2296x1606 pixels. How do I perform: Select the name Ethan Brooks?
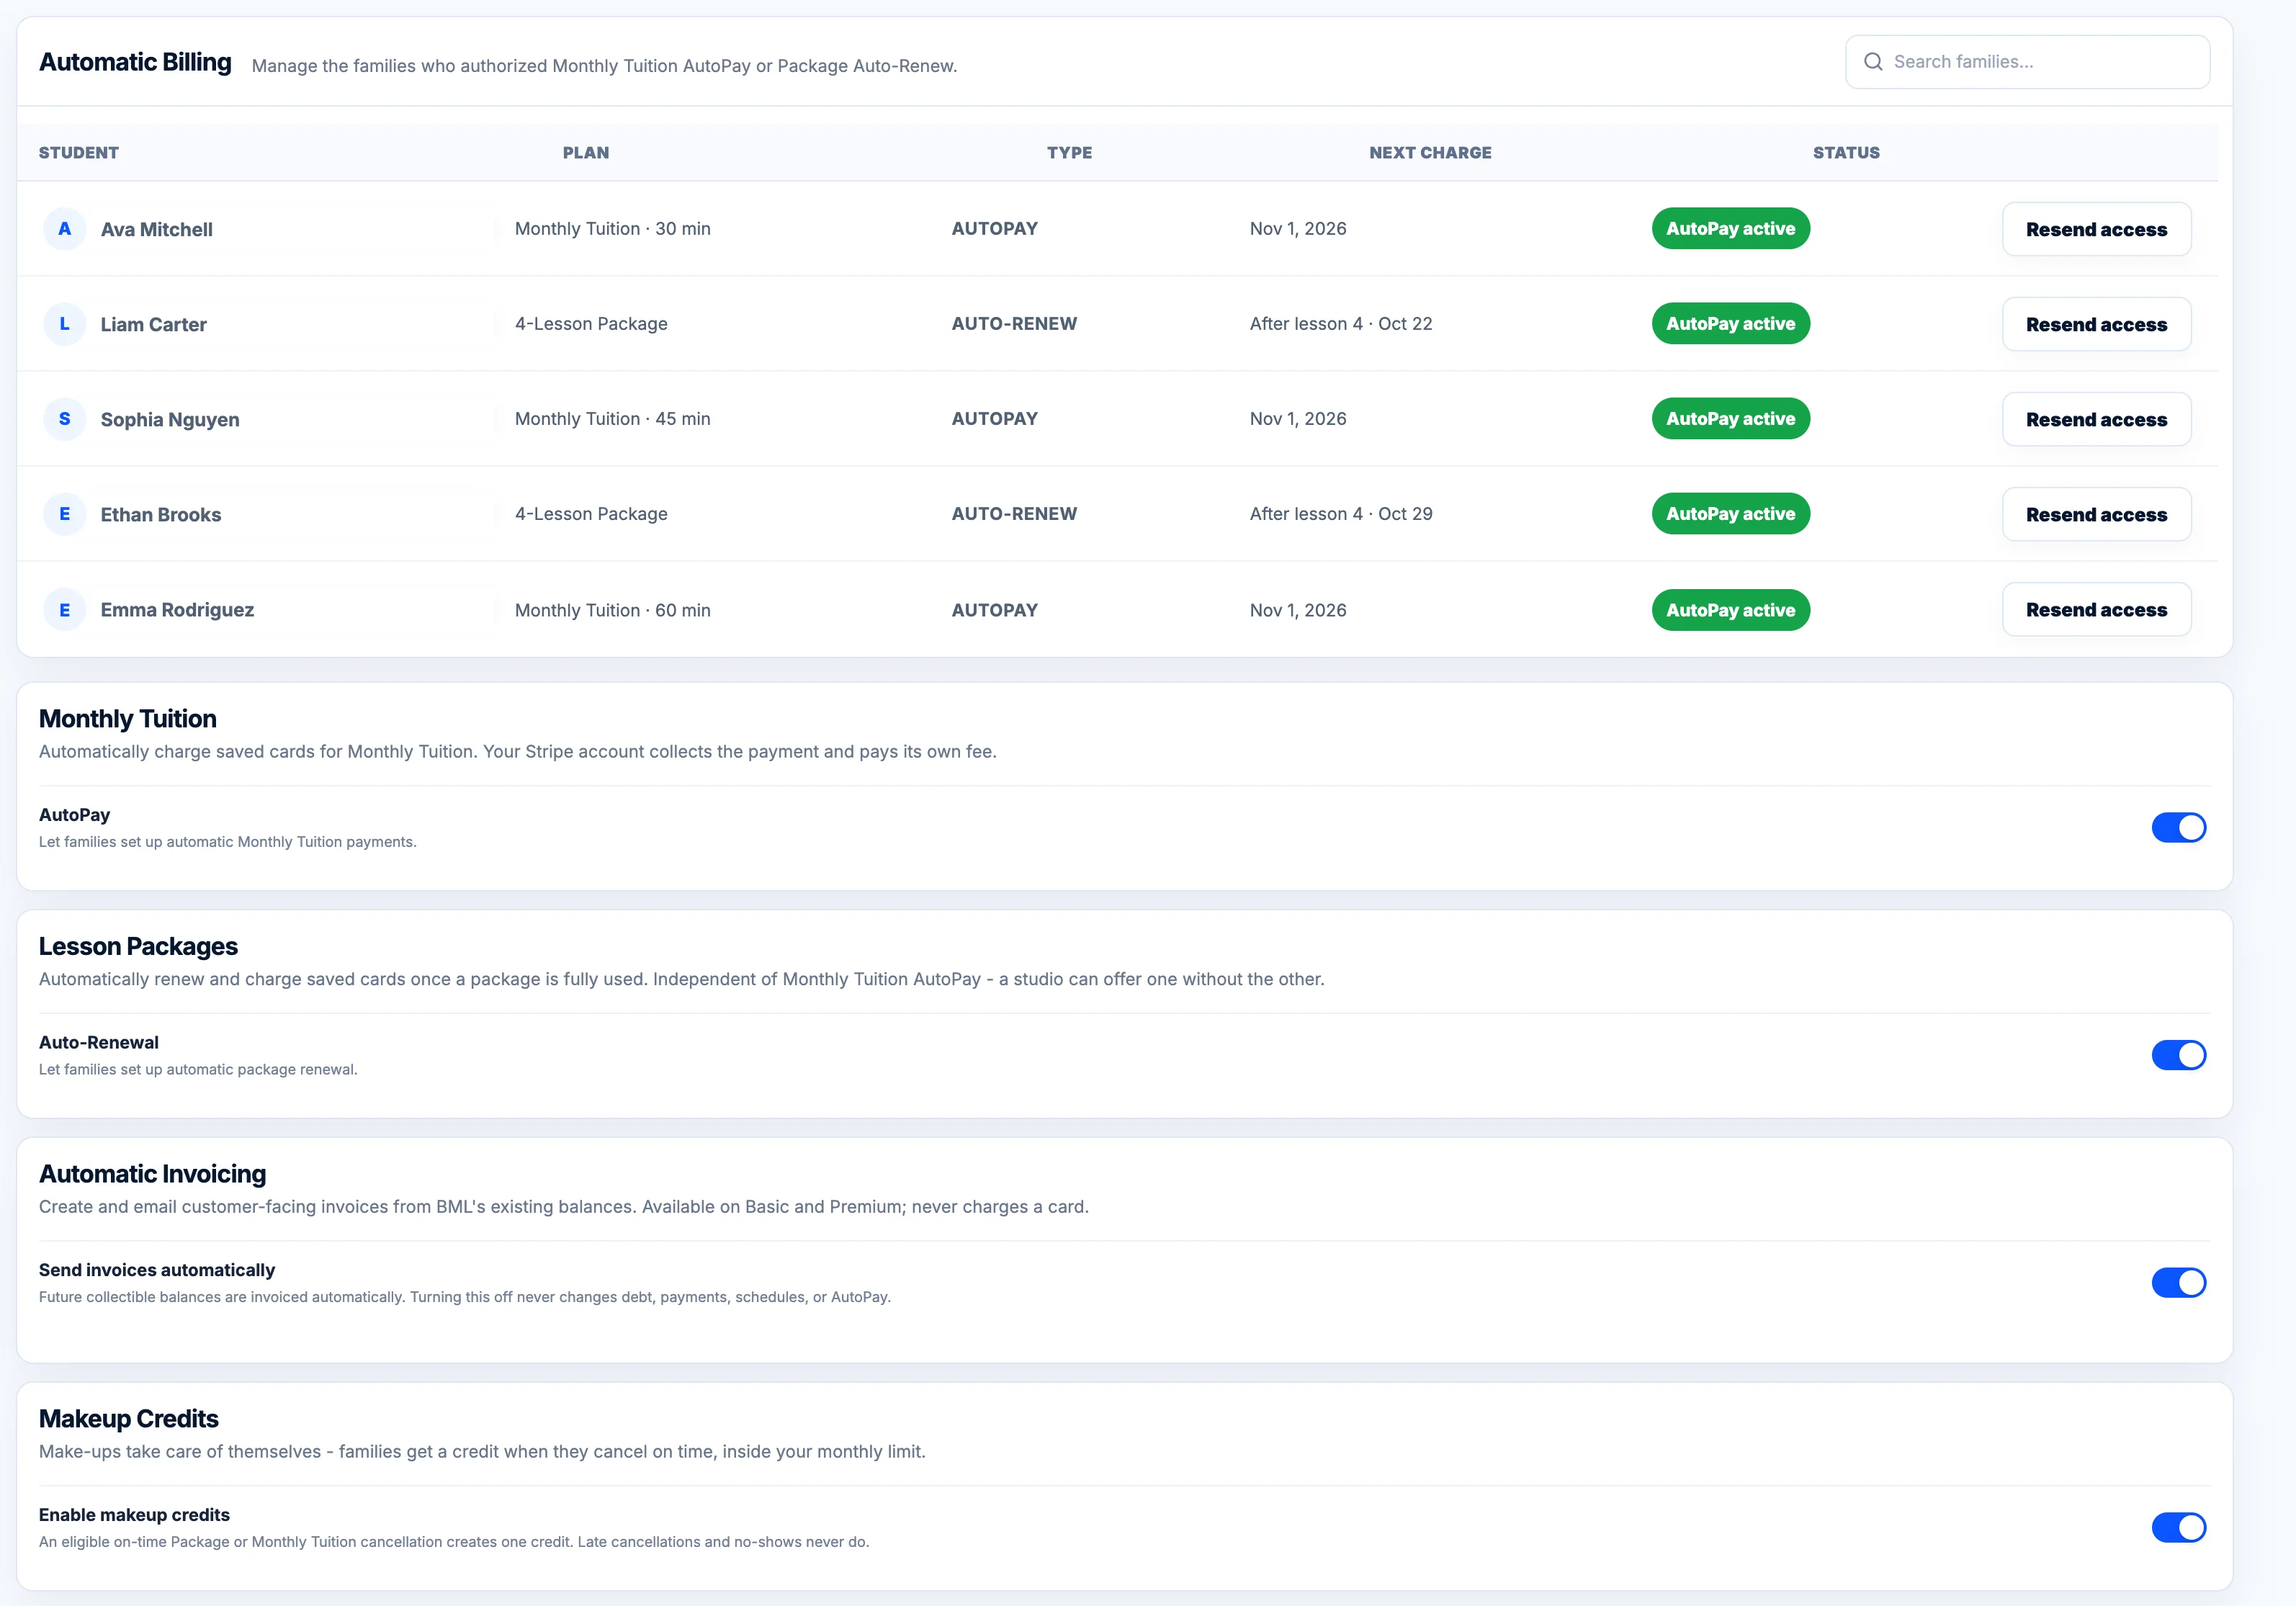(x=161, y=515)
